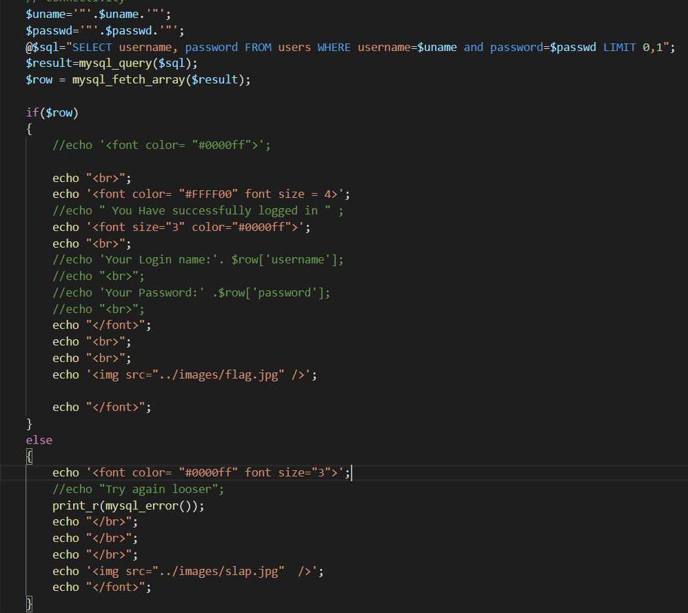Click the comment 'Try again looser' line
The width and height of the screenshot is (688, 613).
click(x=138, y=490)
